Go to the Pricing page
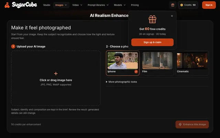The image size is (220, 138). pos(135,5)
